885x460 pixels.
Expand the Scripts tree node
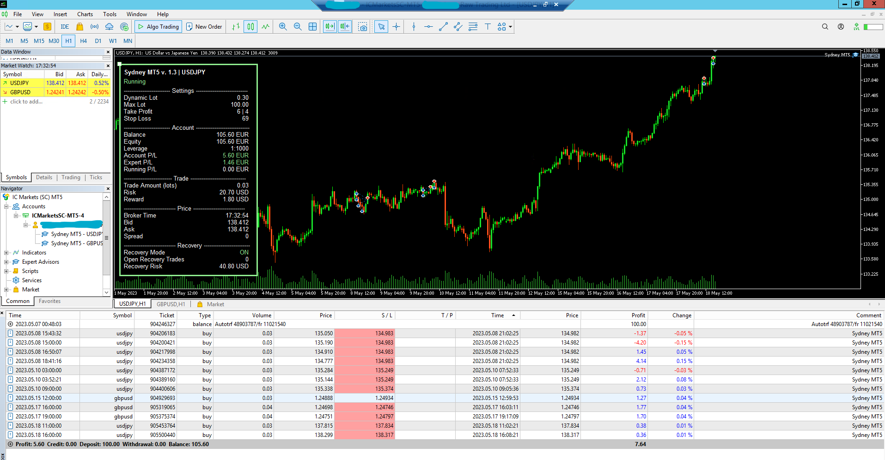pos(6,271)
